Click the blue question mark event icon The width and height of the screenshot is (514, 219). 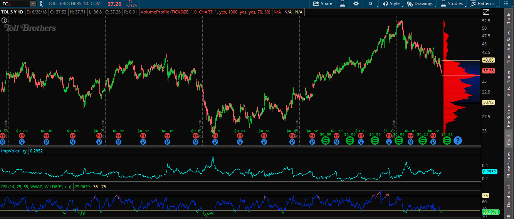click(457, 140)
